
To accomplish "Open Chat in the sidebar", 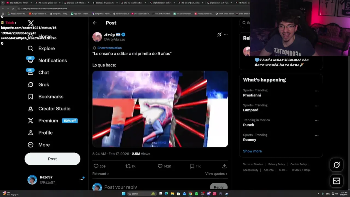I will [38, 73].
